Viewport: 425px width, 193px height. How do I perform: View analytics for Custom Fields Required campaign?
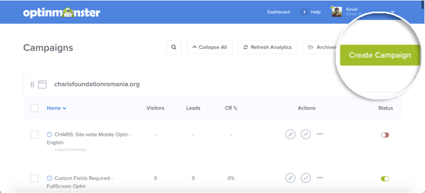pos(306,178)
